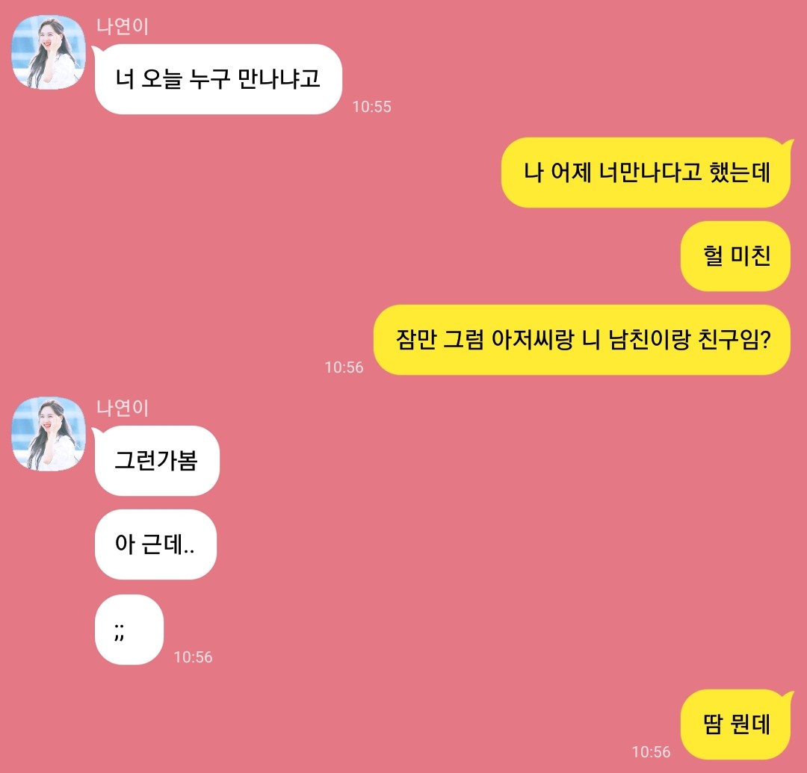Select the yellow bubble '나 어제 너만나다고 했는데'
This screenshot has height=773, width=807.
(x=646, y=173)
